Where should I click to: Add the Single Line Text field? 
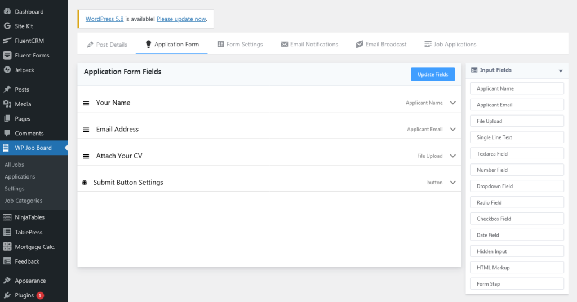[x=517, y=137]
